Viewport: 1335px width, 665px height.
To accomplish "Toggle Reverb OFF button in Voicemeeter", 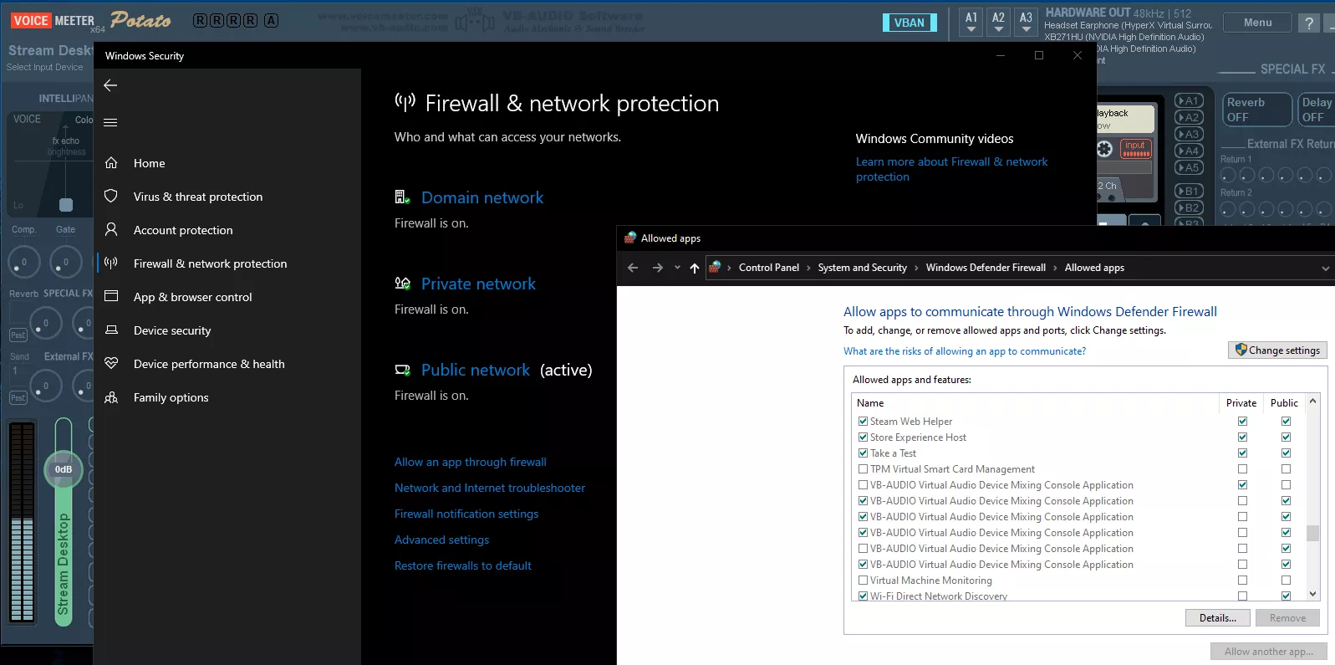I will (x=1256, y=110).
